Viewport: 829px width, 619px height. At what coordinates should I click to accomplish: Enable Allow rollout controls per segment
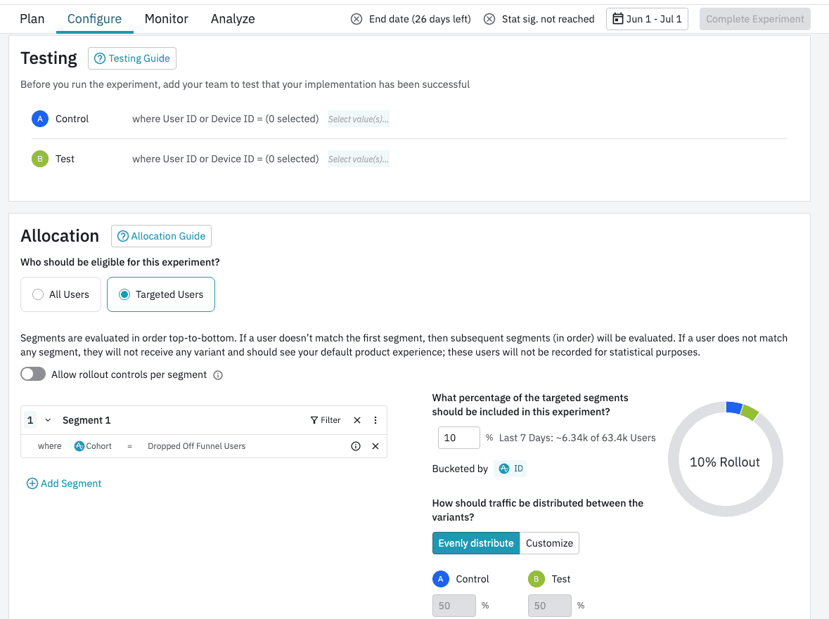(32, 374)
